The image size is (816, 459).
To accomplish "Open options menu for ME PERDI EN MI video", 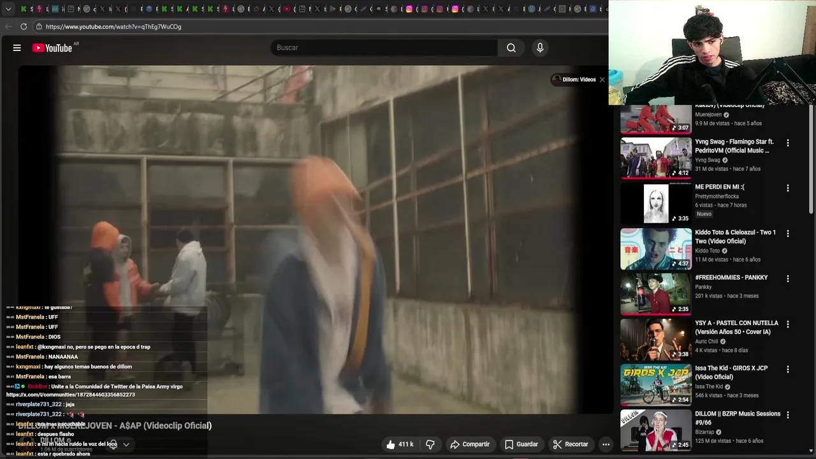I will [787, 189].
